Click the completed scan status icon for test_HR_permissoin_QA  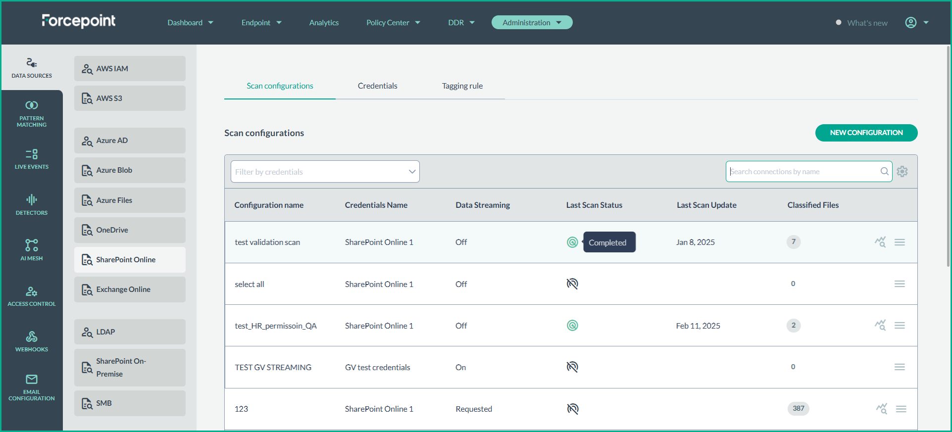click(572, 326)
